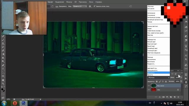Choose Экран blend mode

[149, 29]
